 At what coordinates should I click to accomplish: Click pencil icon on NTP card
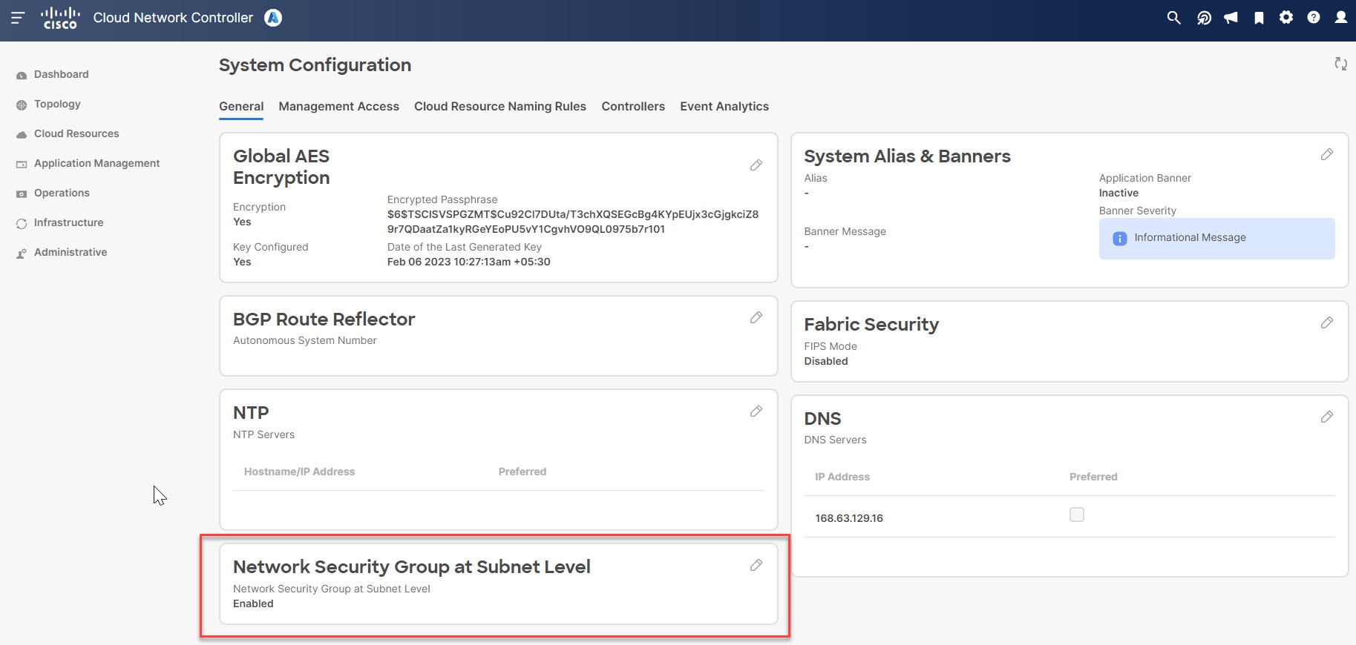756,411
